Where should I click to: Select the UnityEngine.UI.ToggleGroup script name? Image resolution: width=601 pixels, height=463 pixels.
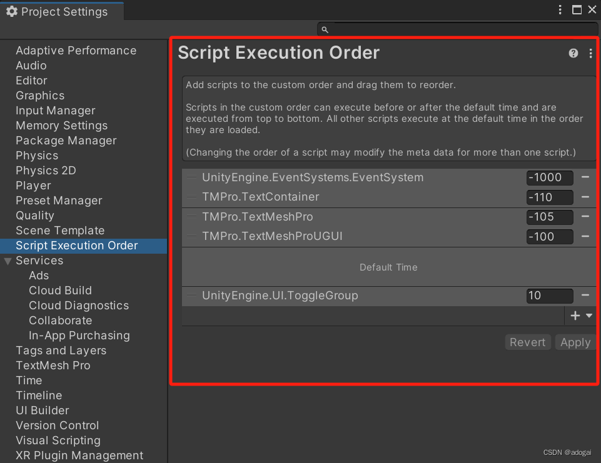(x=280, y=296)
